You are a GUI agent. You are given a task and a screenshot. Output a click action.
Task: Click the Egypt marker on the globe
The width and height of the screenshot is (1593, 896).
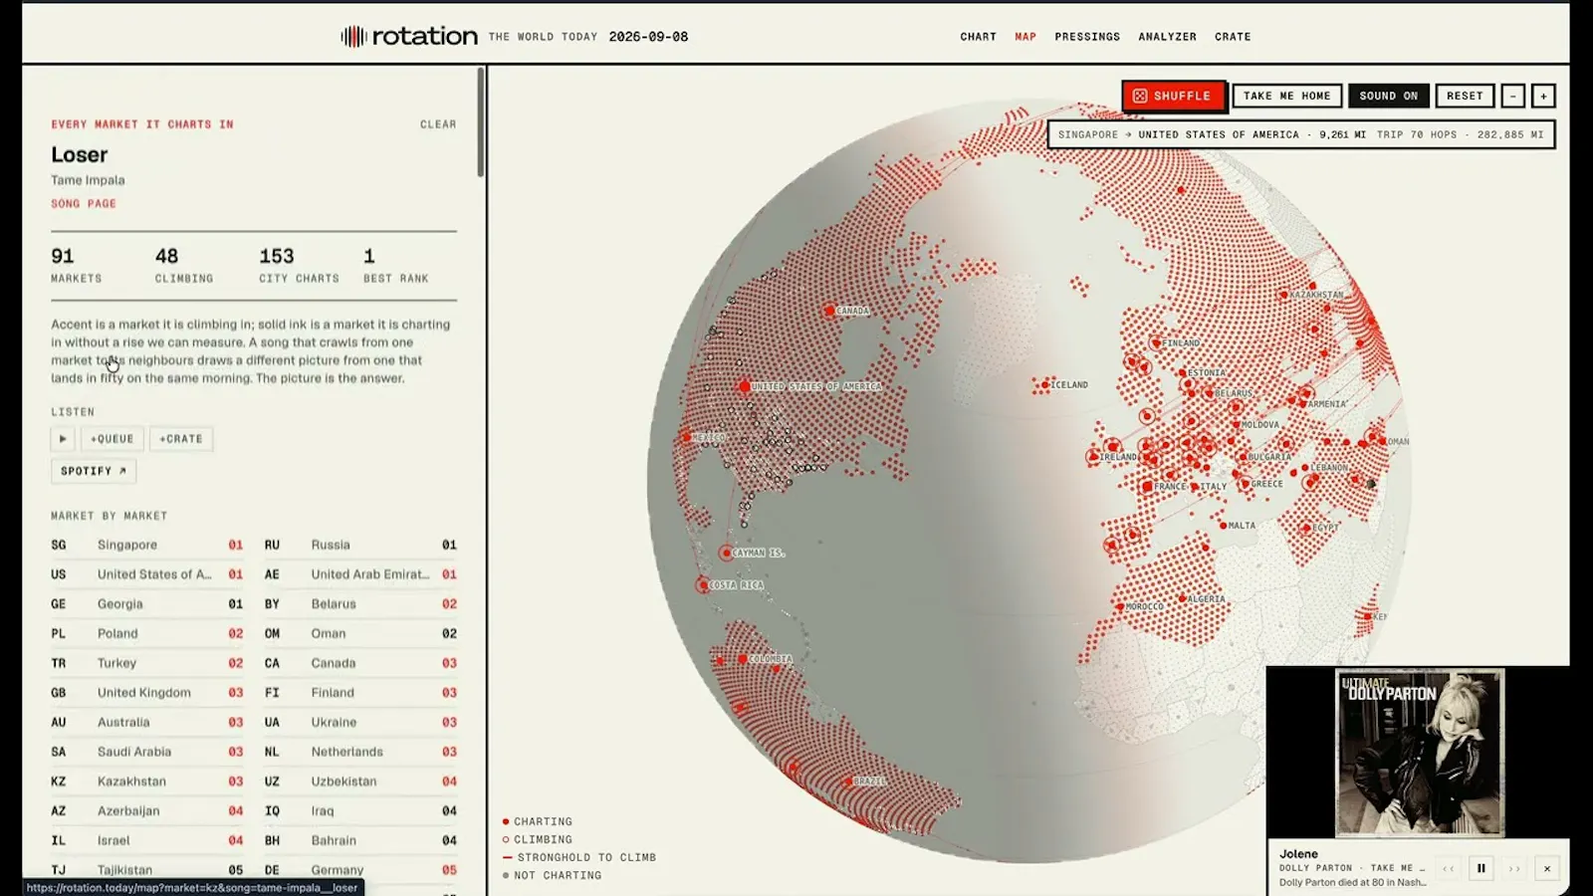click(x=1305, y=529)
